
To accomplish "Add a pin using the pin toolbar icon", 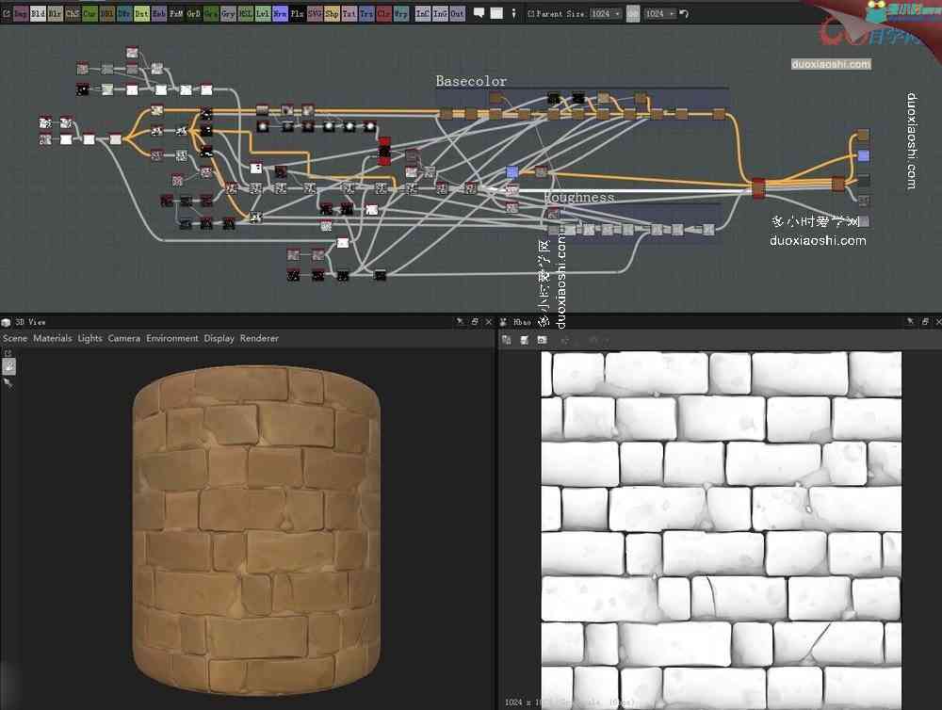I will [x=513, y=13].
